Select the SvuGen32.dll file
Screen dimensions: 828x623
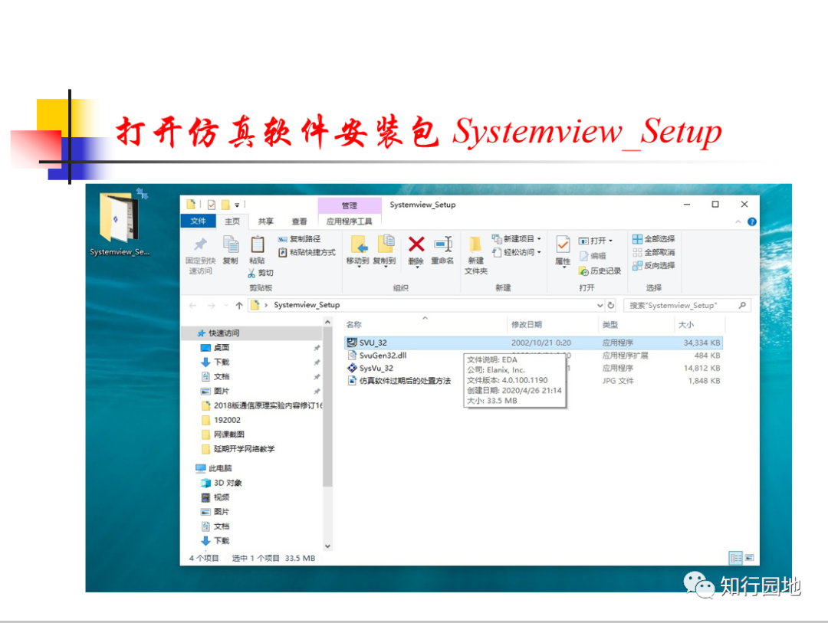pos(376,356)
